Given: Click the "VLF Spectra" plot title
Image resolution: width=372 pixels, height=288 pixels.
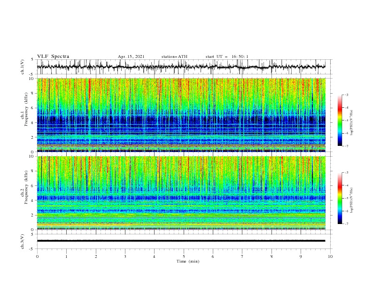Looking at the screenshot, I should [53, 56].
